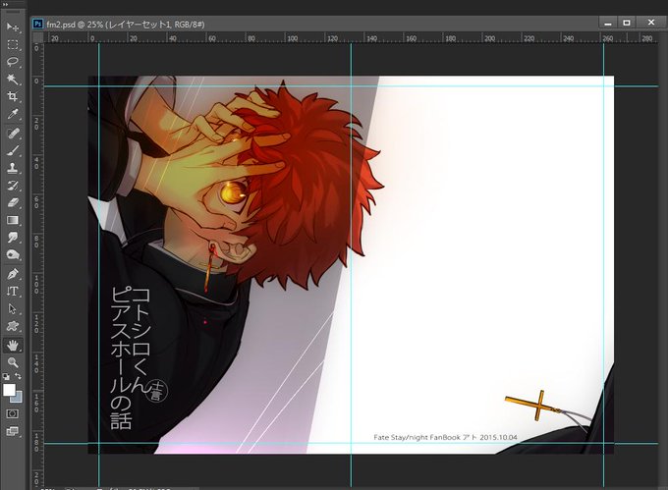Select the Rectangular Marquee tool

coord(13,45)
